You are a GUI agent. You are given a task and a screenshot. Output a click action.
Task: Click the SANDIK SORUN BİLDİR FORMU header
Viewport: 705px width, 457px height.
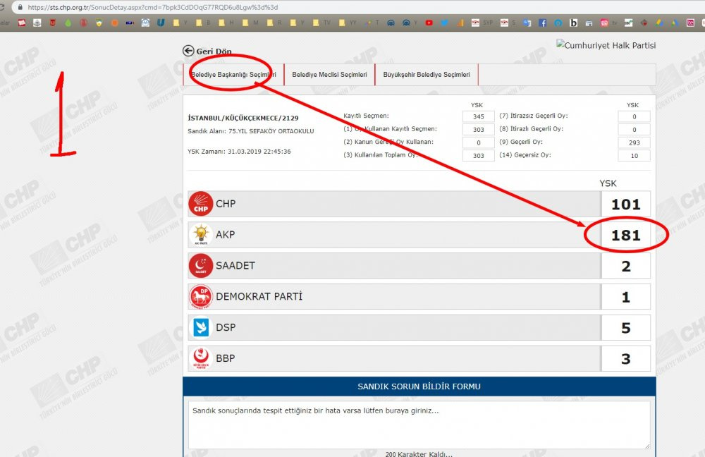419,386
